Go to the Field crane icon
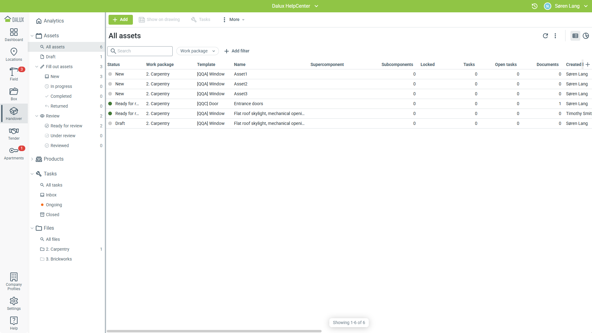Image resolution: width=592 pixels, height=333 pixels. (14, 74)
